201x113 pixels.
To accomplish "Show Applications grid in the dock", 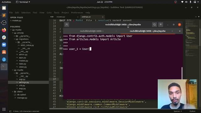I will 4,109.
